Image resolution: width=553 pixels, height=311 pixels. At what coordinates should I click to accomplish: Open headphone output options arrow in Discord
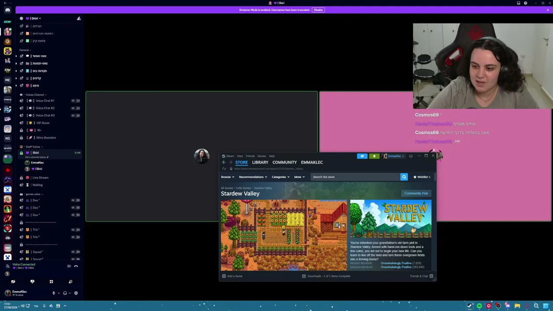70,293
